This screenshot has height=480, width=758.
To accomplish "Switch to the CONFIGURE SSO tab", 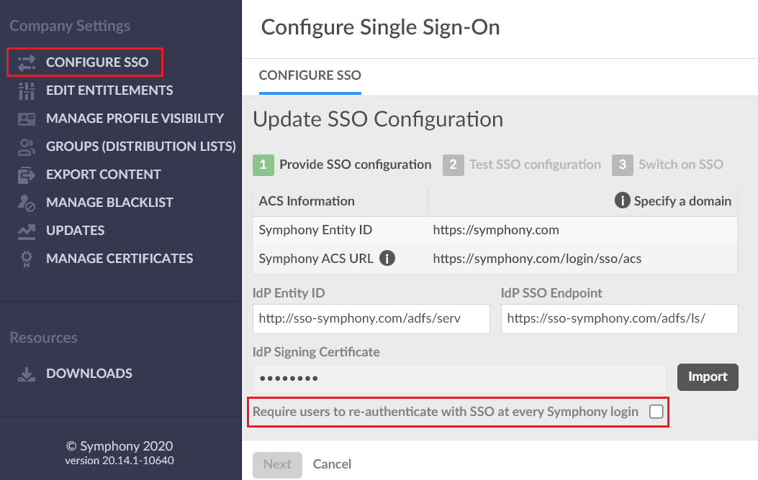I will [x=310, y=75].
